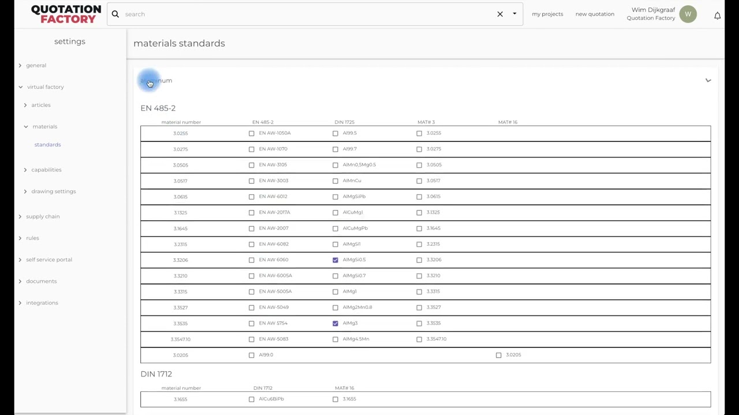Check EN AW-5049 checkbox

point(252,308)
